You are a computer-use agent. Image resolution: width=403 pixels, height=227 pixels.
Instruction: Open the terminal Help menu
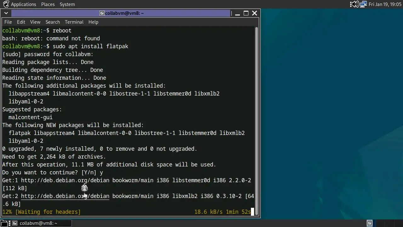(x=93, y=22)
